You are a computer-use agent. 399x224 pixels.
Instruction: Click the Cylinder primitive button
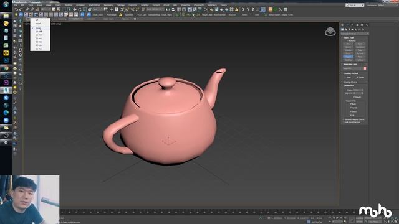[348, 50]
